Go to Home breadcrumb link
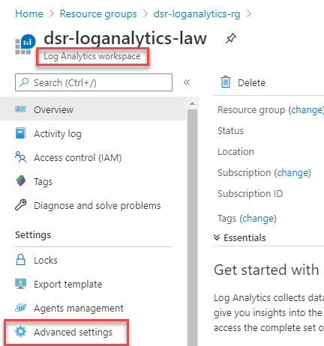Viewport: 324px width, 346px height. coord(29,13)
